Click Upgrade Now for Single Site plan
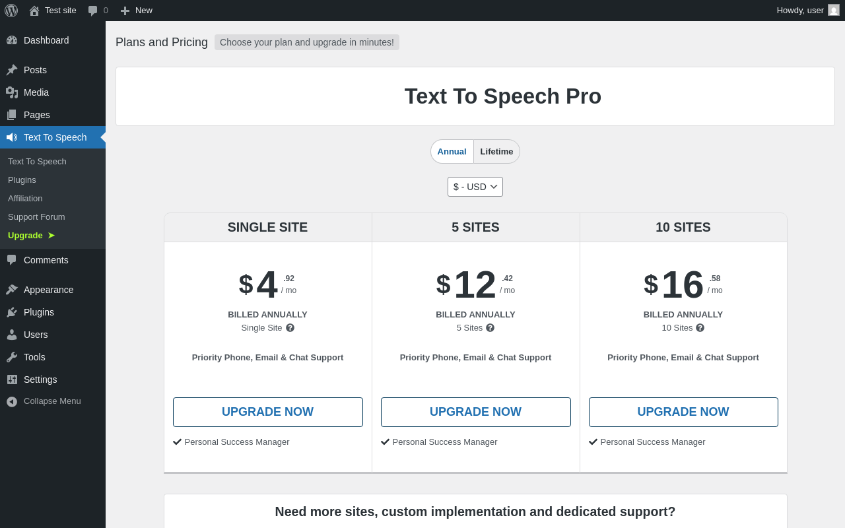The width and height of the screenshot is (845, 528). 268,412
